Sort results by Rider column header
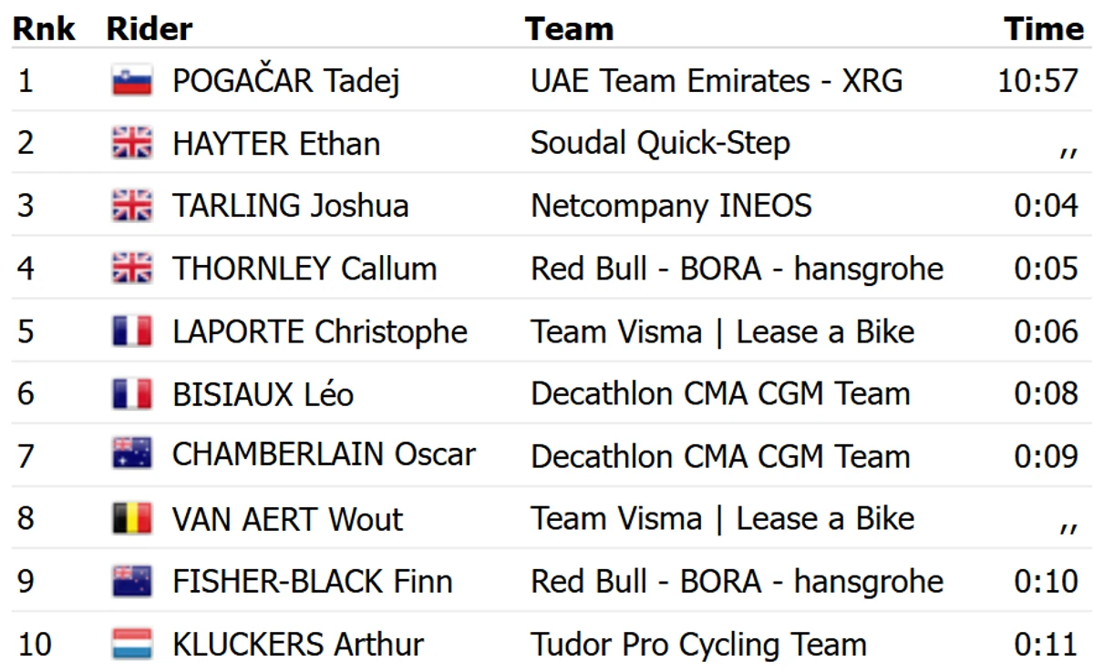 pos(150,29)
